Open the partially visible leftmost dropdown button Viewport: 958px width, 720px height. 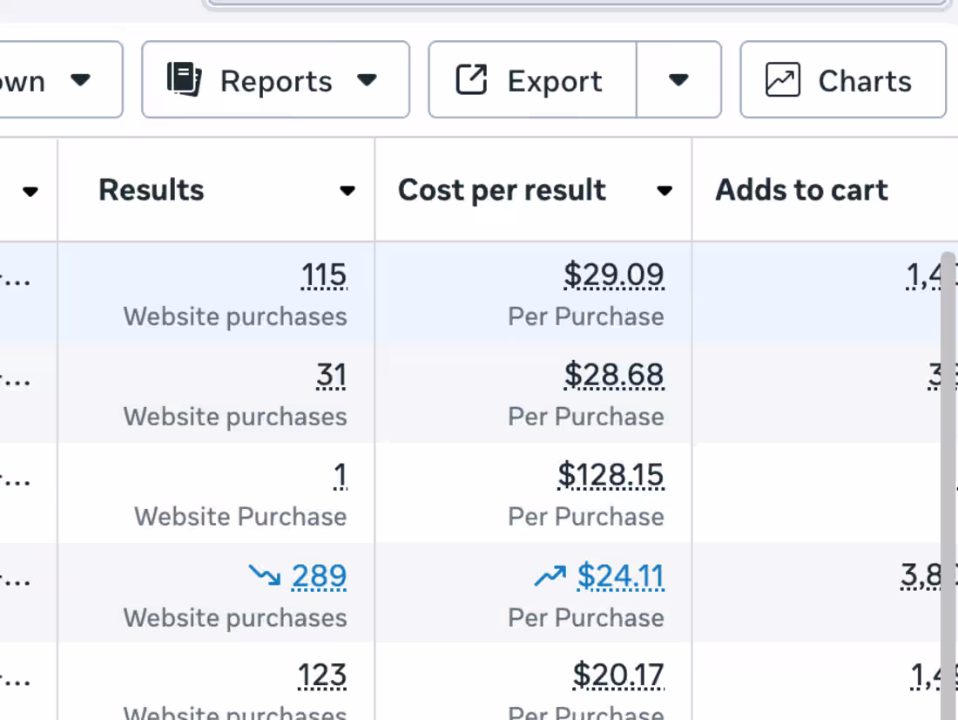[61, 80]
